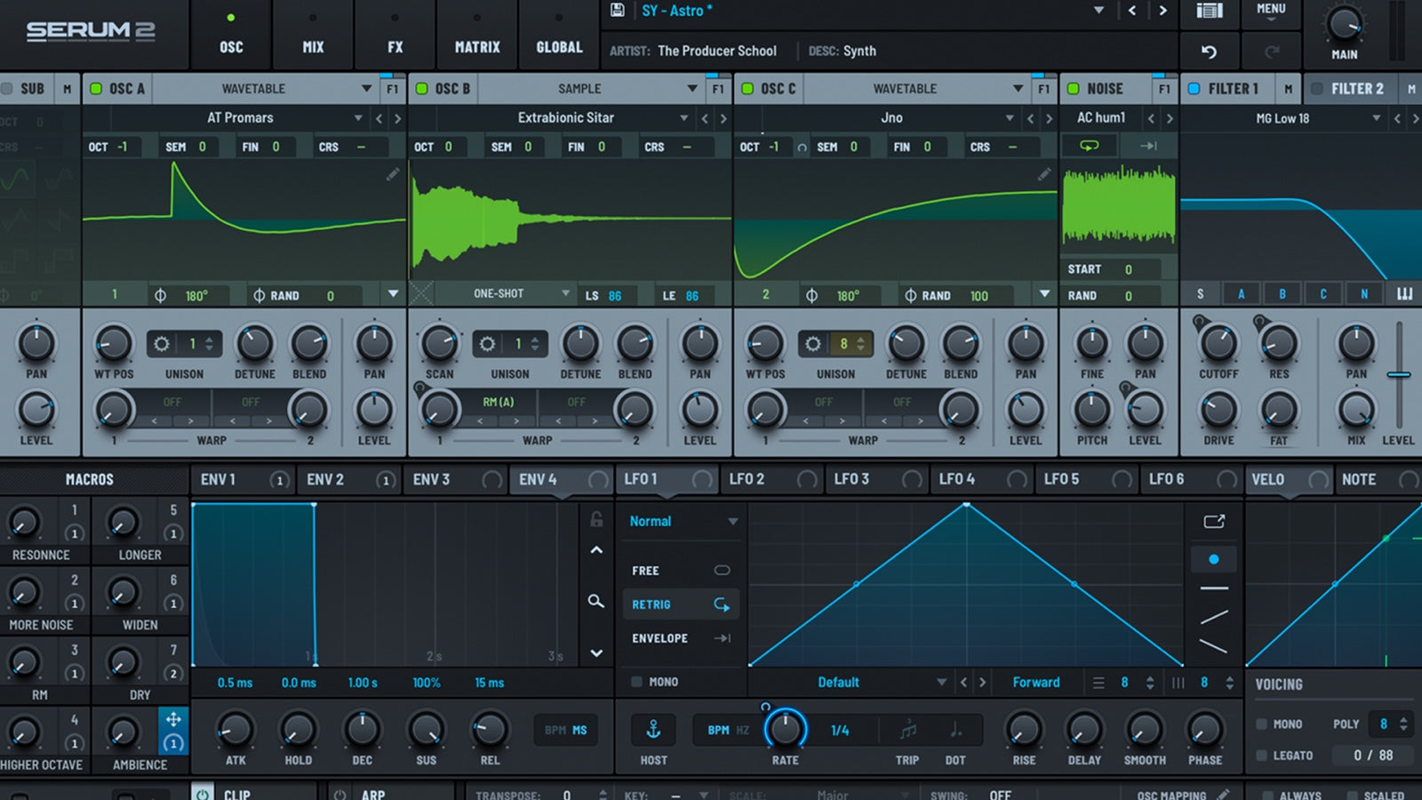Click the dotted note icon near DOT

point(955,730)
